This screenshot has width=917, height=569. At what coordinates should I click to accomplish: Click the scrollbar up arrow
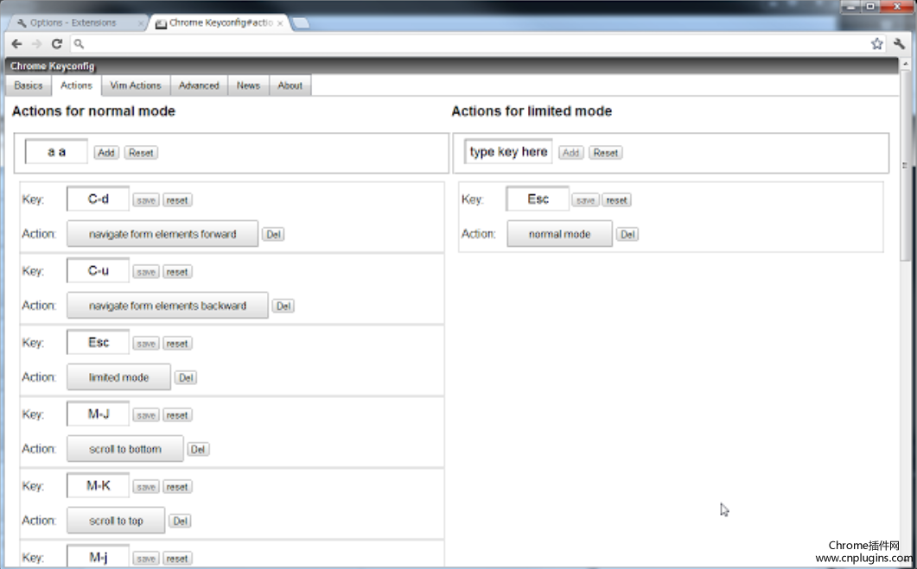(x=906, y=63)
